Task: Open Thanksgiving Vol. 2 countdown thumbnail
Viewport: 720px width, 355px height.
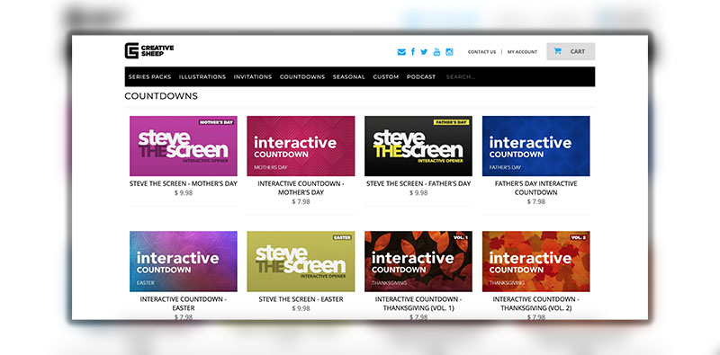Action: click(x=535, y=262)
